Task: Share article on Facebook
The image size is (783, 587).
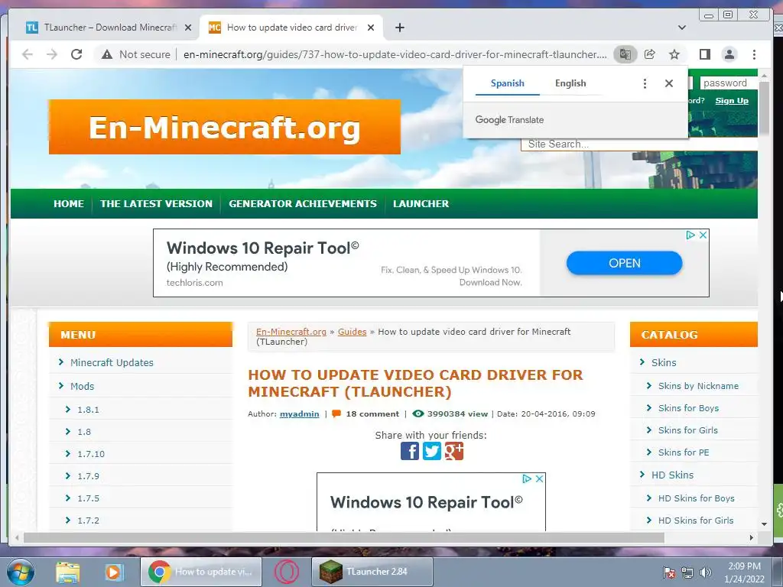Action: (x=410, y=451)
